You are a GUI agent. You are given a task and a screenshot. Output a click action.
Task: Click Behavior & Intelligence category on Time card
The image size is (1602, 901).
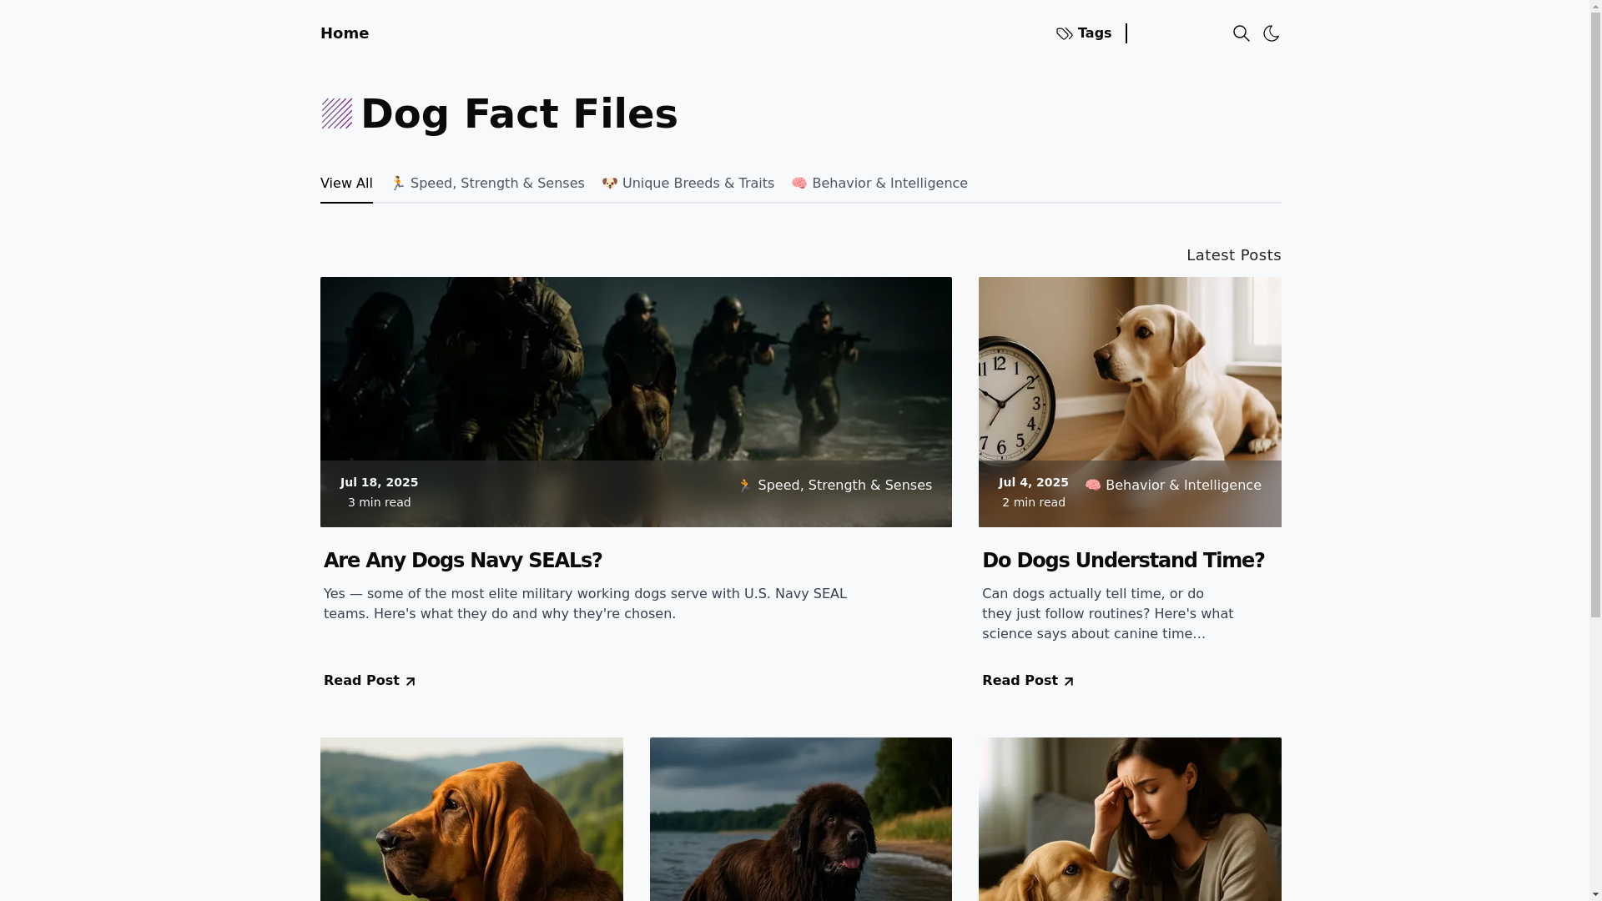pyautogui.click(x=1173, y=486)
